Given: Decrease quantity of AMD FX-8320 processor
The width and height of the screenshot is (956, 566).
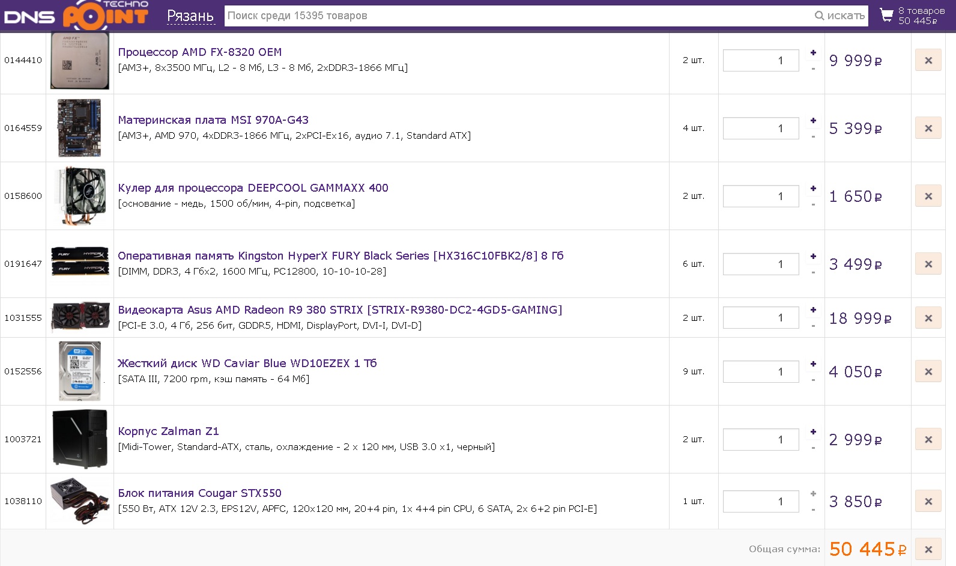Looking at the screenshot, I should 813,68.
